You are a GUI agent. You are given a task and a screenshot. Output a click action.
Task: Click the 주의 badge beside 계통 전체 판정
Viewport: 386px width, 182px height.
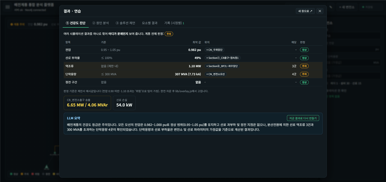[169, 34]
